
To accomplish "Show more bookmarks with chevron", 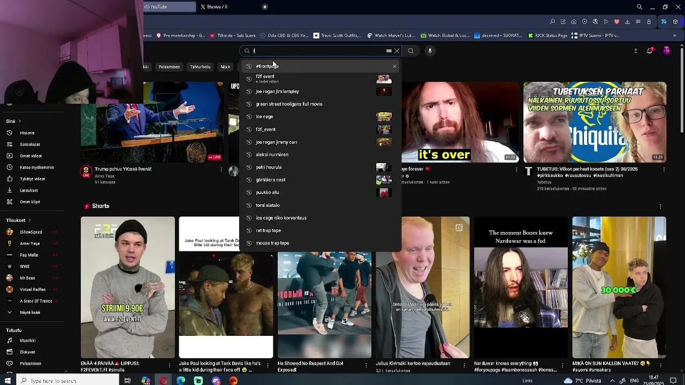I will point(674,36).
